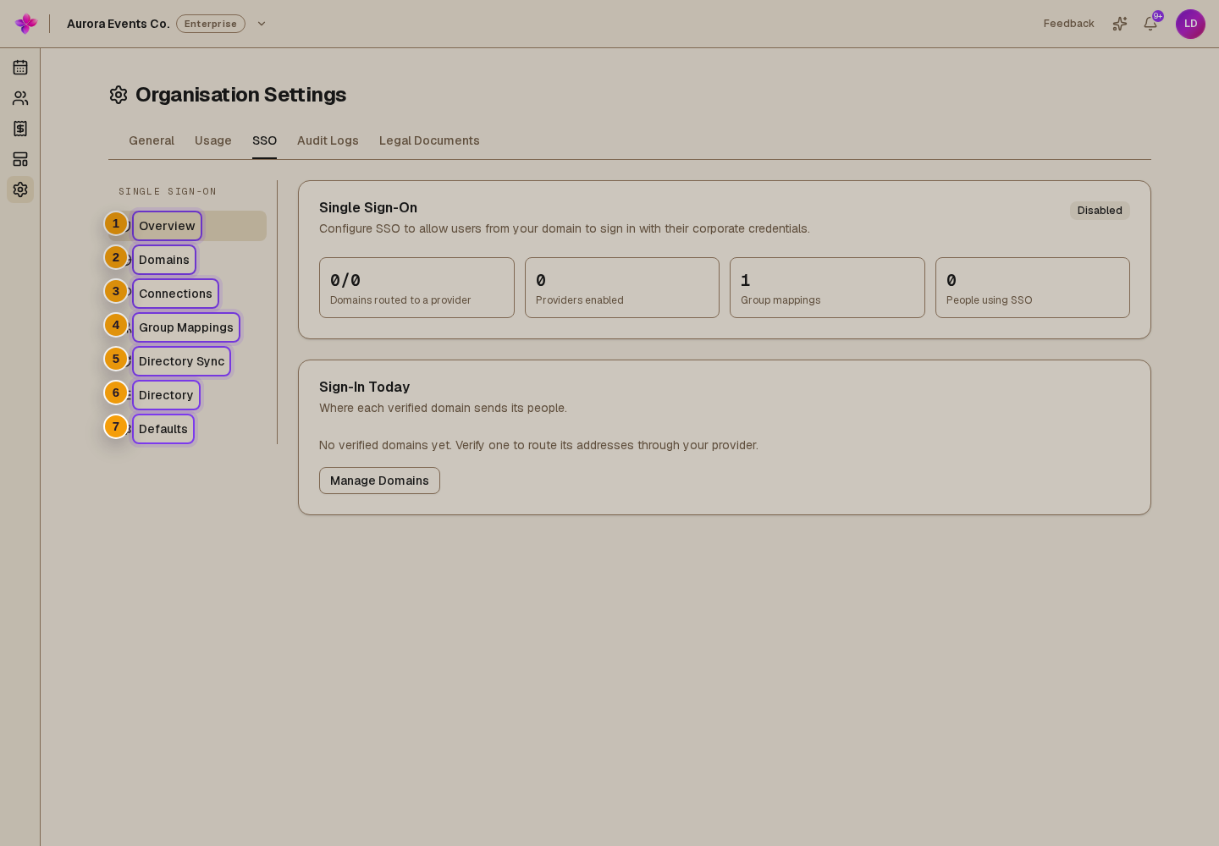Open the LD user avatar menu
This screenshot has width=1219, height=846.
pos(1190,24)
